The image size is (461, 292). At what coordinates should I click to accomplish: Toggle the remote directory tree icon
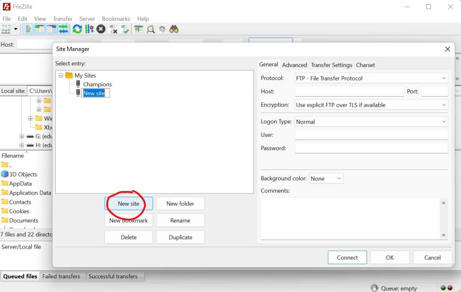coord(52,29)
